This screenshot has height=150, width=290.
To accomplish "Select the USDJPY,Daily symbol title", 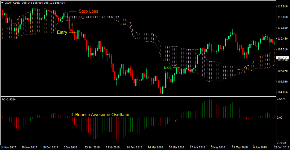I will [x=12, y=2].
